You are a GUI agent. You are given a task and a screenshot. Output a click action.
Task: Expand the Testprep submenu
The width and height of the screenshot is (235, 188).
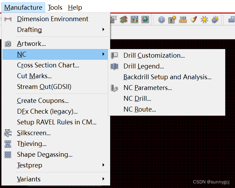29,165
